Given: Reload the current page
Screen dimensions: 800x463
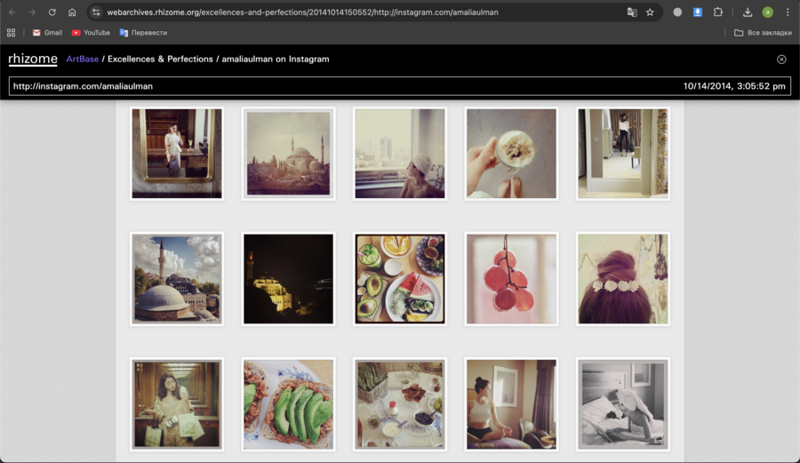Looking at the screenshot, I should coord(52,12).
